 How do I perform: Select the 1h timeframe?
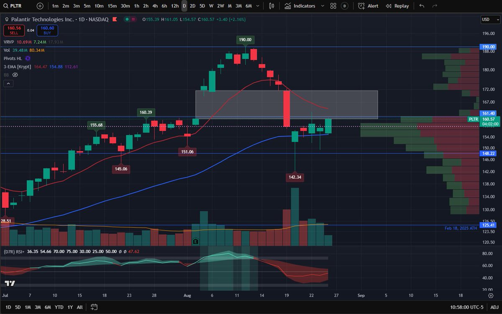137,6
